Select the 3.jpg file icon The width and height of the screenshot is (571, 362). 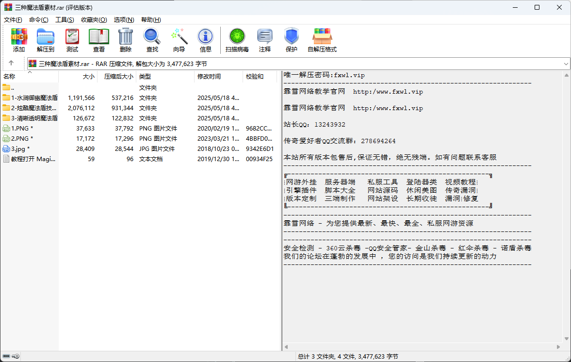point(6,148)
